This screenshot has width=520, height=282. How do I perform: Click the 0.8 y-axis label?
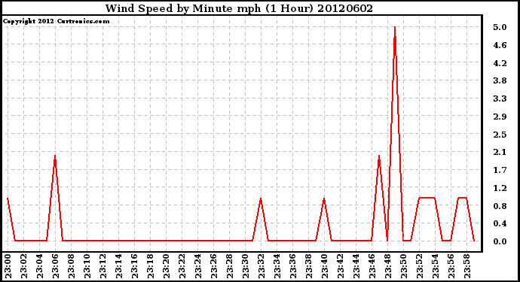click(x=500, y=206)
